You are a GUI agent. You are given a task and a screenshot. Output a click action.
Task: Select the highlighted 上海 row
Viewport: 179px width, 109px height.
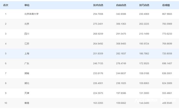click(27, 53)
